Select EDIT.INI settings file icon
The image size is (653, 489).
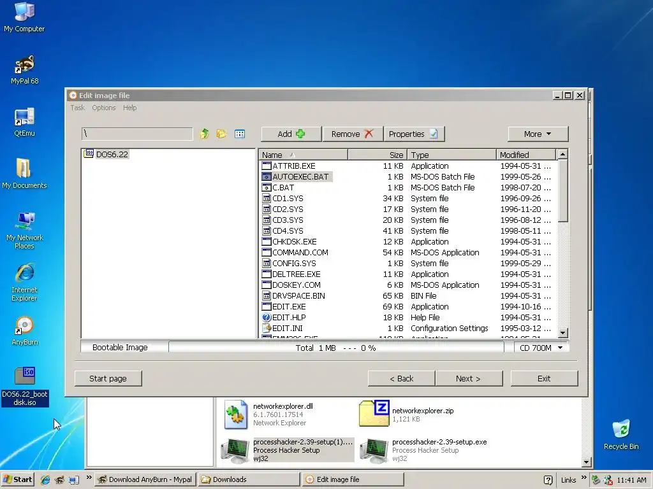tap(267, 328)
